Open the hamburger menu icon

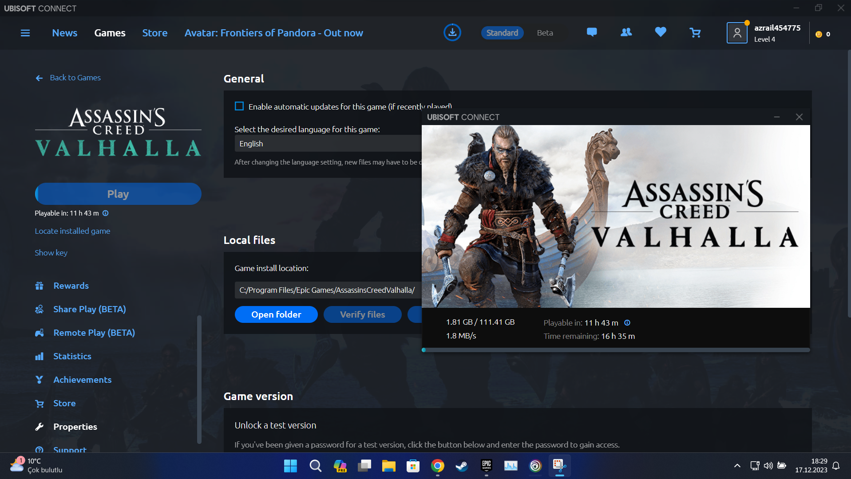click(25, 33)
